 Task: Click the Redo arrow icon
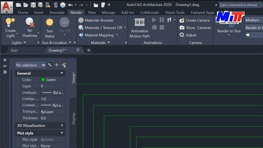[x=81, y=5]
